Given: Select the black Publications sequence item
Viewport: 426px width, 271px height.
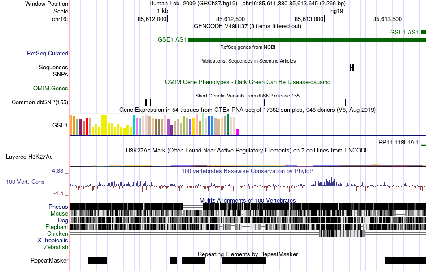Looking at the screenshot, I should (352, 67).
